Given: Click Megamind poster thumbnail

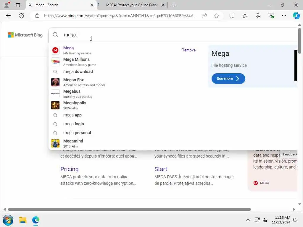Looking at the screenshot, I should tap(55, 143).
